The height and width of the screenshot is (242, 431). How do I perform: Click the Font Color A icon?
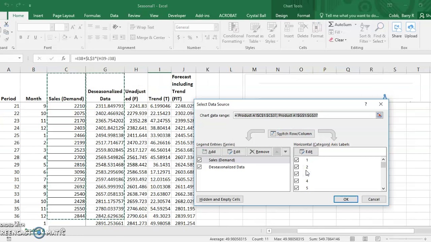point(76,37)
